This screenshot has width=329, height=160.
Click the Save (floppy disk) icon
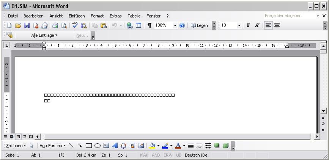click(27, 25)
